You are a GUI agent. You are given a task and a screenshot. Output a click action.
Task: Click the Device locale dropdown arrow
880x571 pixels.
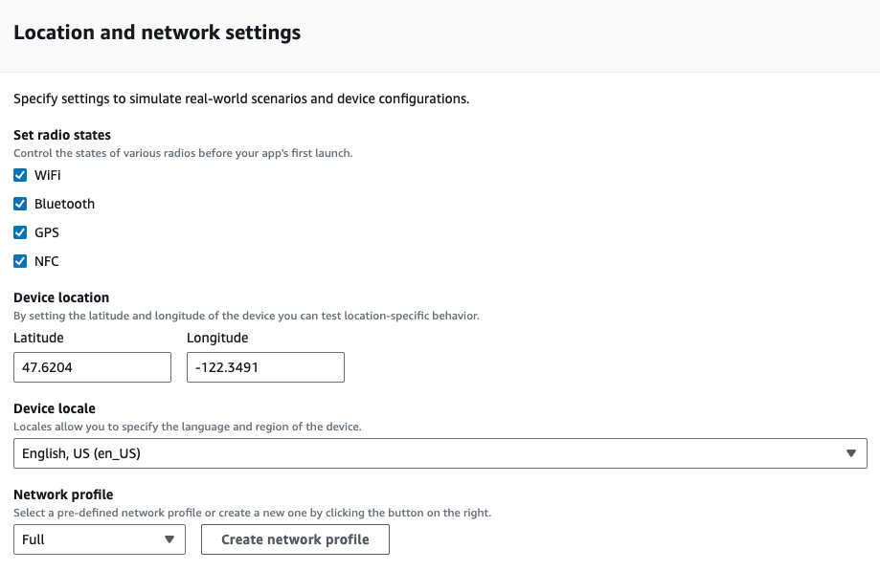point(851,452)
